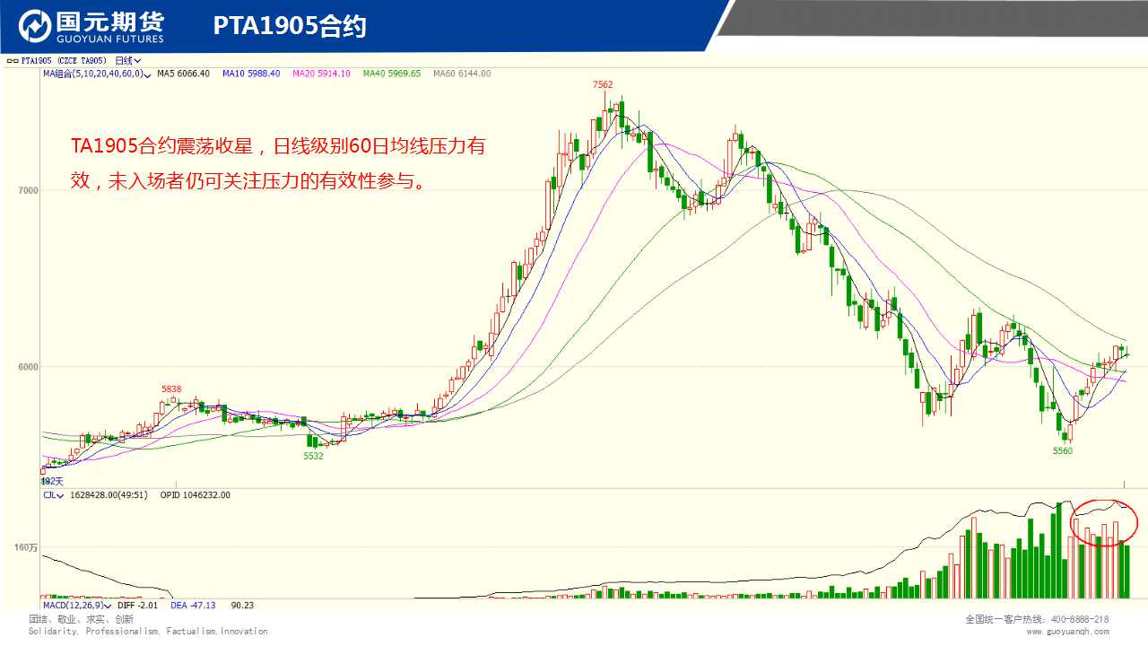Open the www.guoyuanqh.com website link
This screenshot has width=1148, height=646.
tap(1067, 632)
